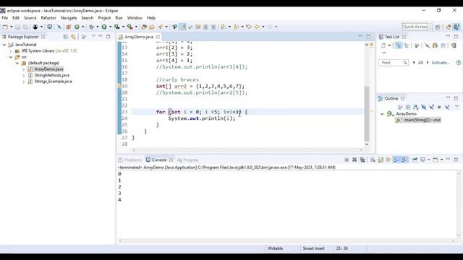Image resolution: width=463 pixels, height=260 pixels.
Task: Open the Refactor menu
Action: coord(48,18)
